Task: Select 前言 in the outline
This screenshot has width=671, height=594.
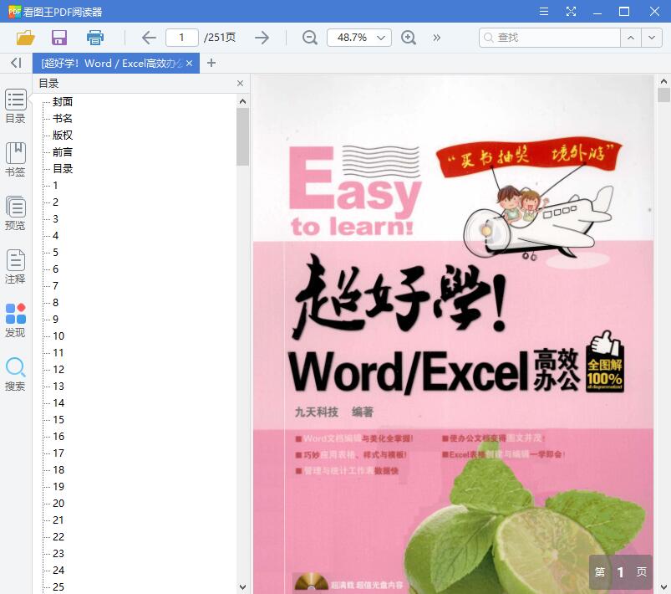Action: pos(63,151)
